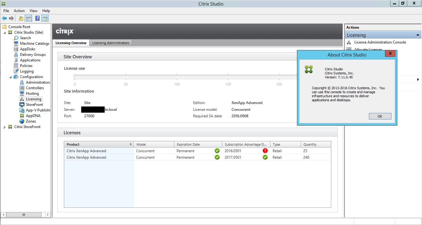Click the XenApp Advanced edition value

247,103
